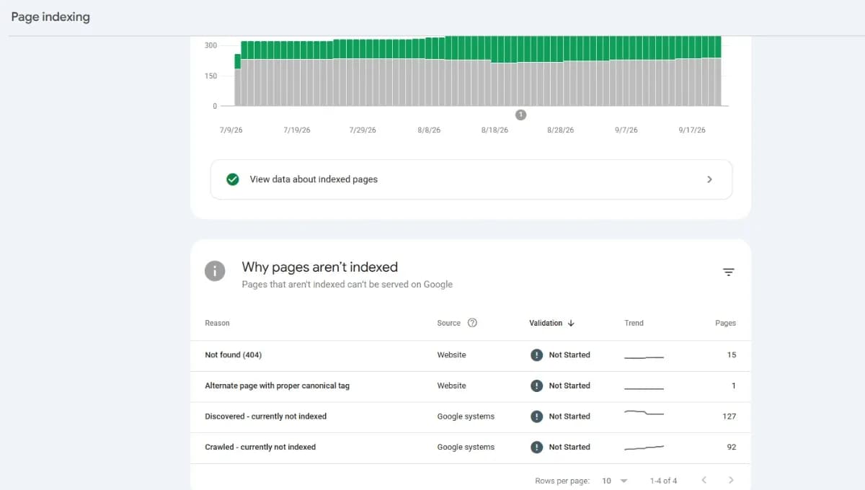865x490 pixels.
Task: Click the trend sparkline for Discovered row
Action: [644, 413]
